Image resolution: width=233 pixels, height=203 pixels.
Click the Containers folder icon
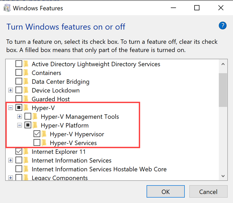[x=26, y=73]
